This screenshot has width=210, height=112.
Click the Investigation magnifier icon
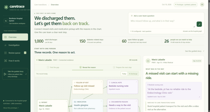coord(5,45)
